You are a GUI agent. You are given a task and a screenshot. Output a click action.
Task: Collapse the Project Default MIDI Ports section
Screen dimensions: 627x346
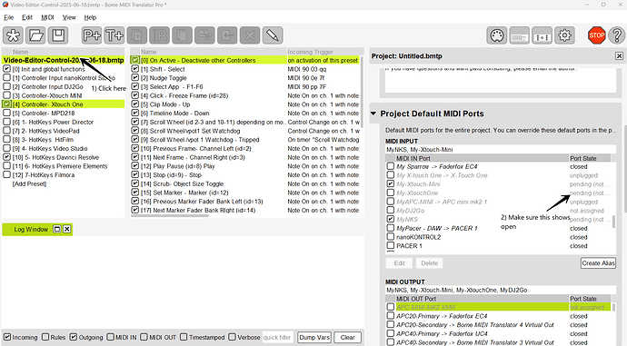[x=373, y=114]
